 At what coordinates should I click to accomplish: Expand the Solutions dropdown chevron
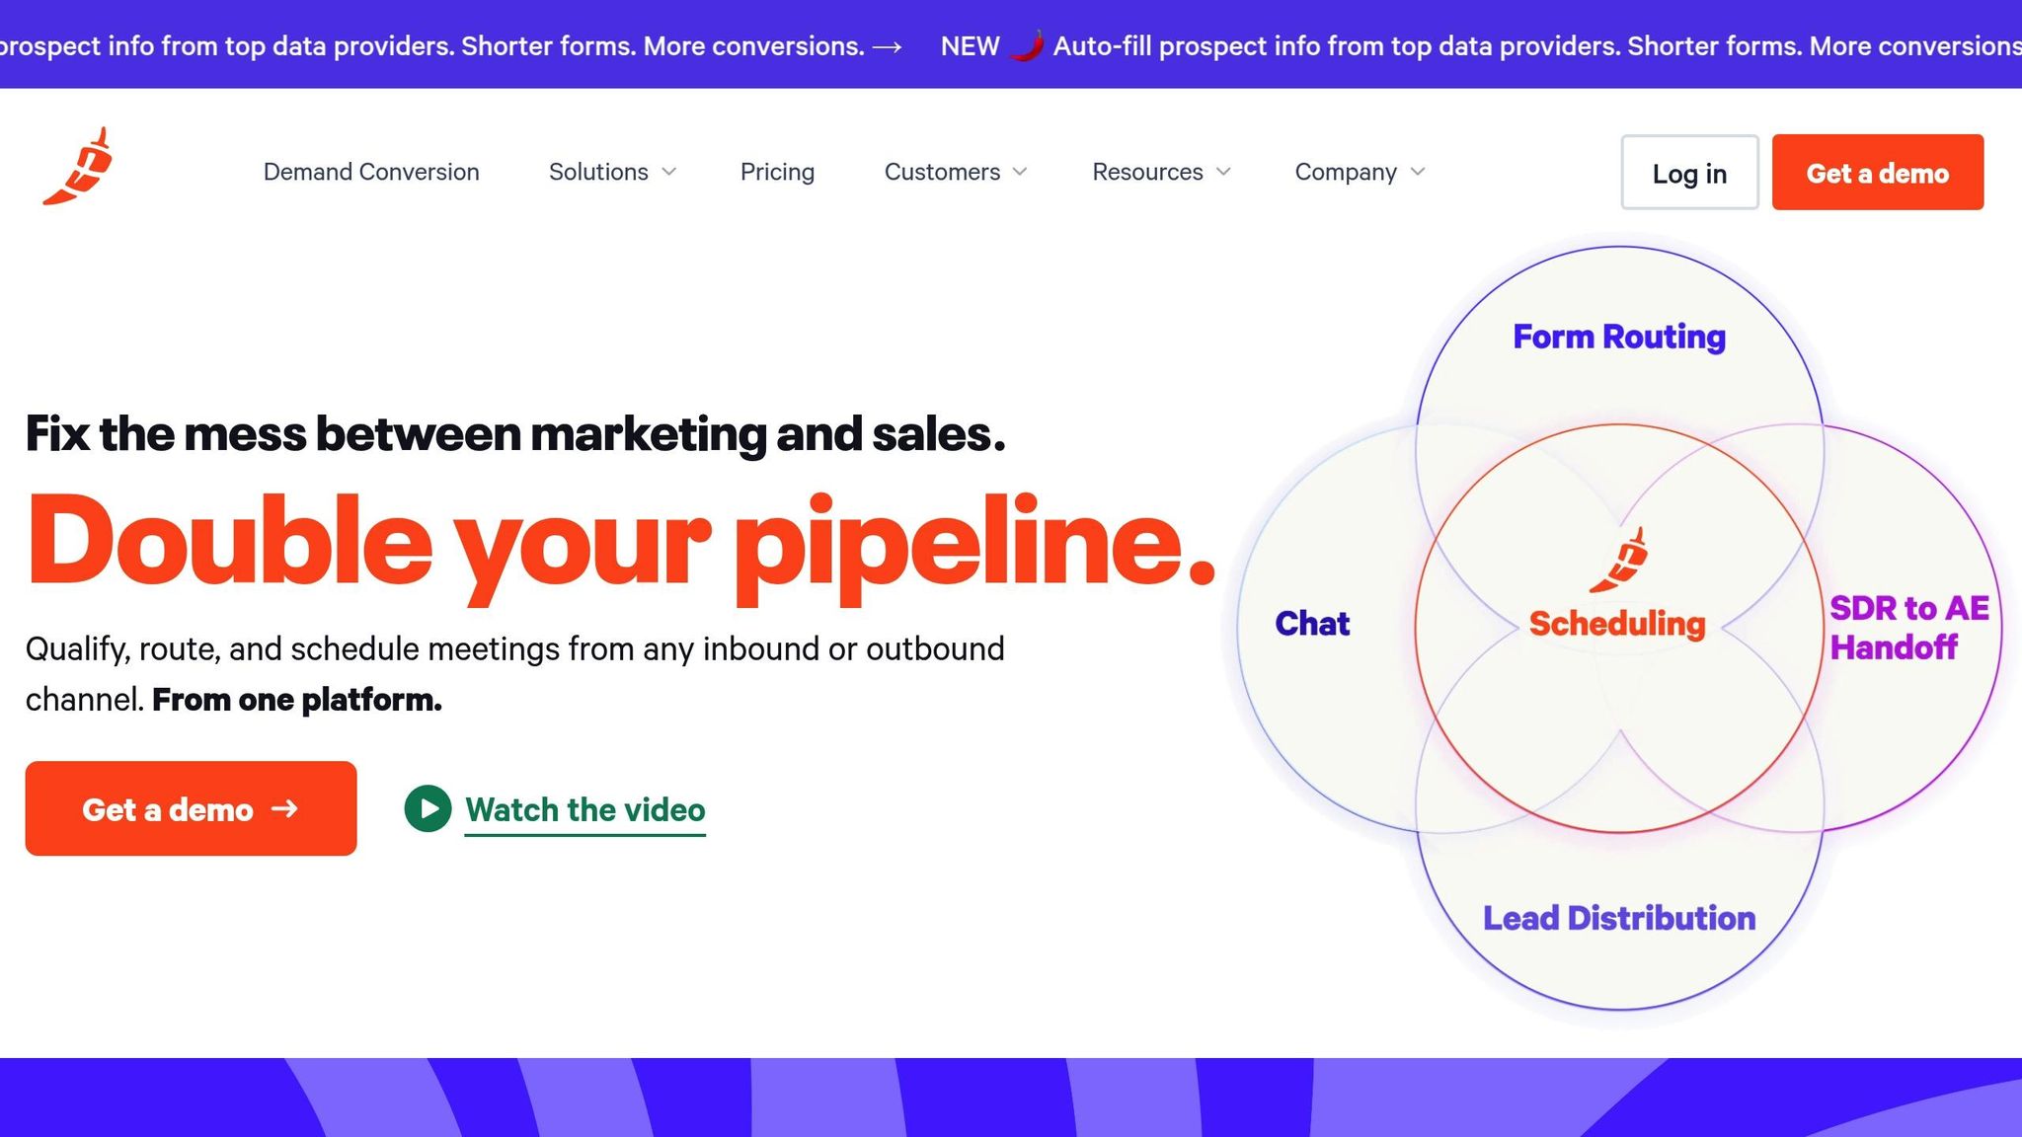pyautogui.click(x=669, y=172)
